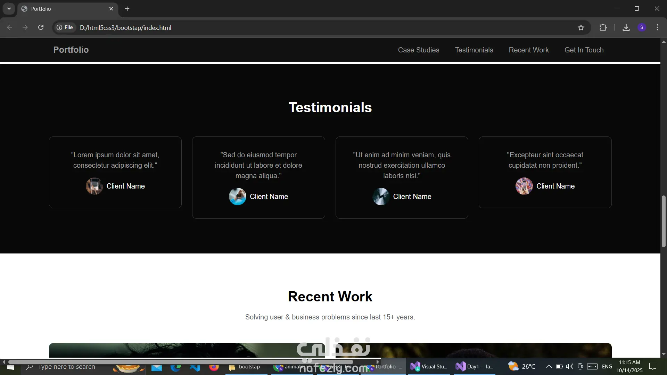Click the vertical page scrollbar thumb
The image size is (667, 375).
pos(663,221)
